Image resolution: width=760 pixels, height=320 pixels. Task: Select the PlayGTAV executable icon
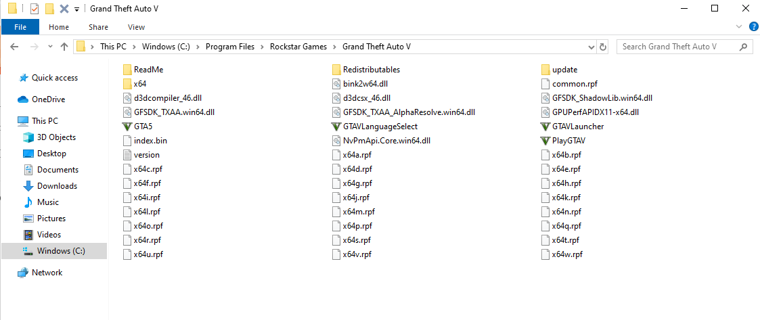(545, 141)
